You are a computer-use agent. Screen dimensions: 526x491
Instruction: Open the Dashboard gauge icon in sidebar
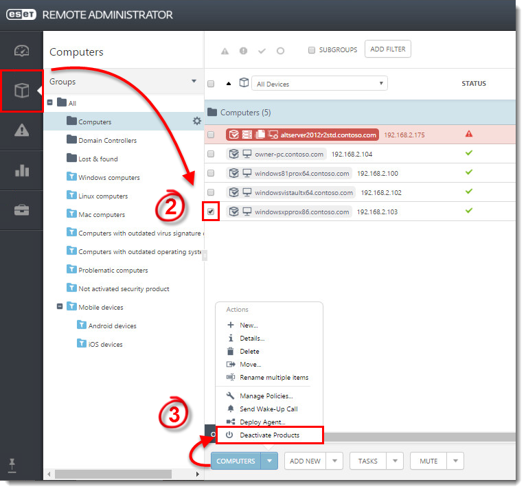tap(21, 51)
